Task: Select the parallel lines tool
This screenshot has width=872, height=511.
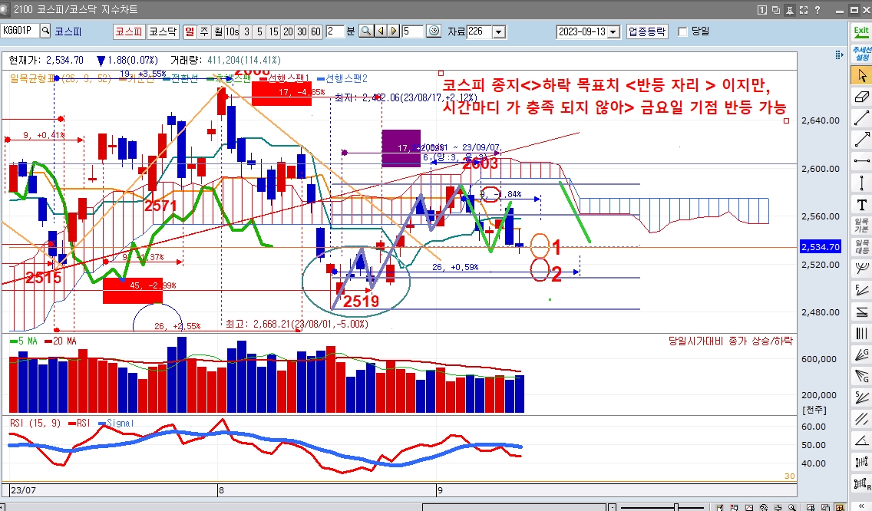Action: (861, 419)
